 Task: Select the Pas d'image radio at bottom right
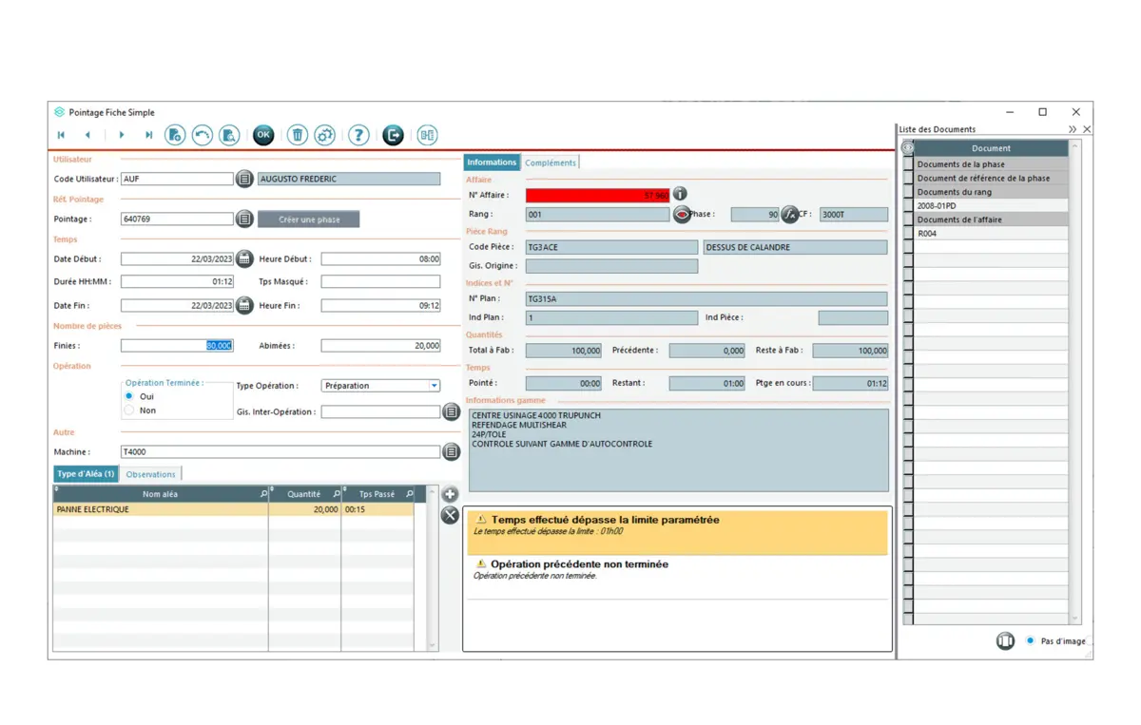click(1031, 640)
